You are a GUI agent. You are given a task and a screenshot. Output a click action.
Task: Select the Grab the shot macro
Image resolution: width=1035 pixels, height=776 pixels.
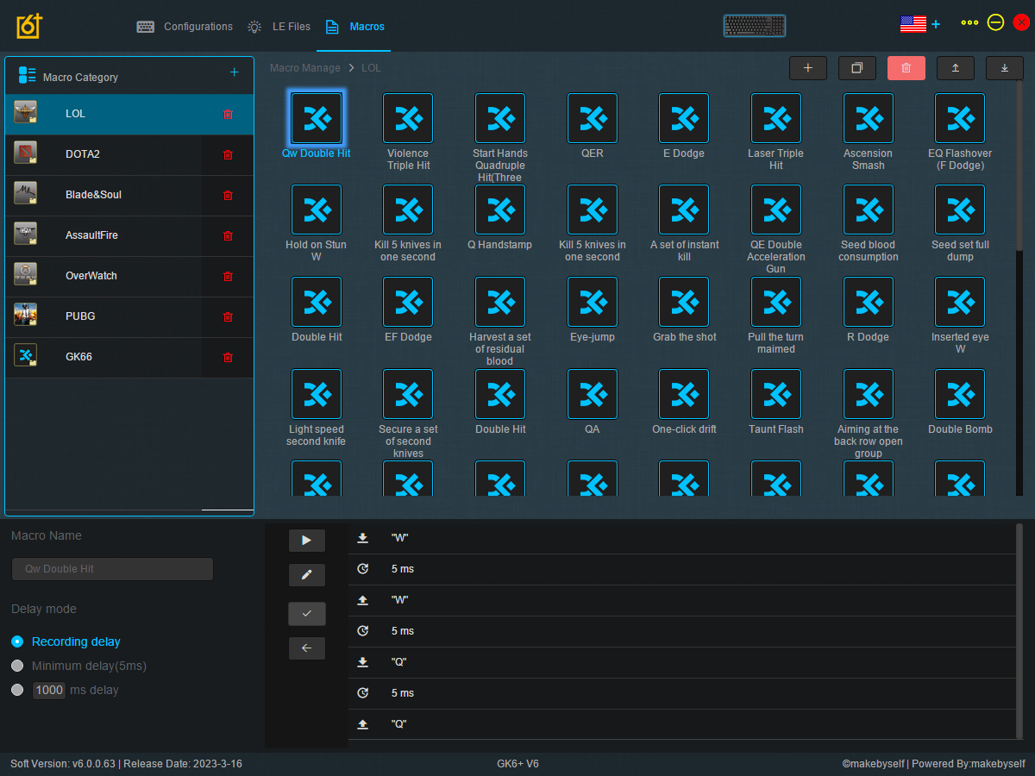click(684, 302)
